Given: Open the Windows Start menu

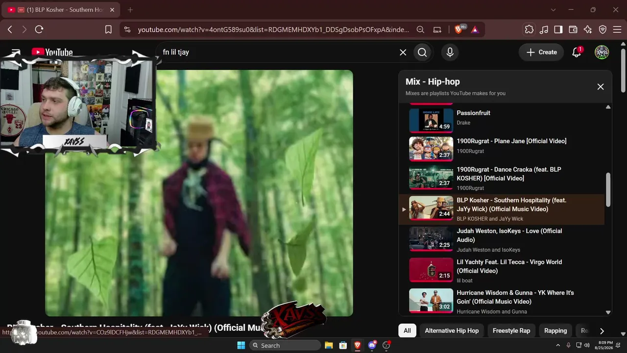Looking at the screenshot, I should (241, 345).
